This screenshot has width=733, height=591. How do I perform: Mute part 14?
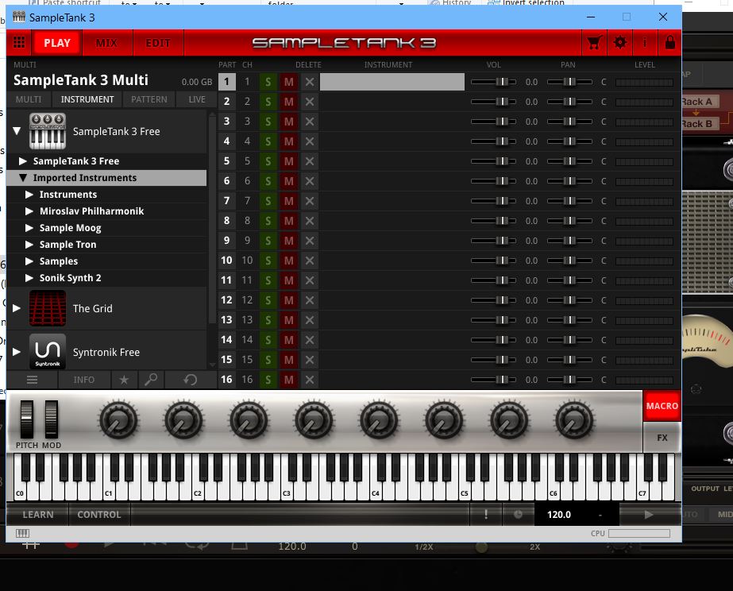pyautogui.click(x=288, y=341)
